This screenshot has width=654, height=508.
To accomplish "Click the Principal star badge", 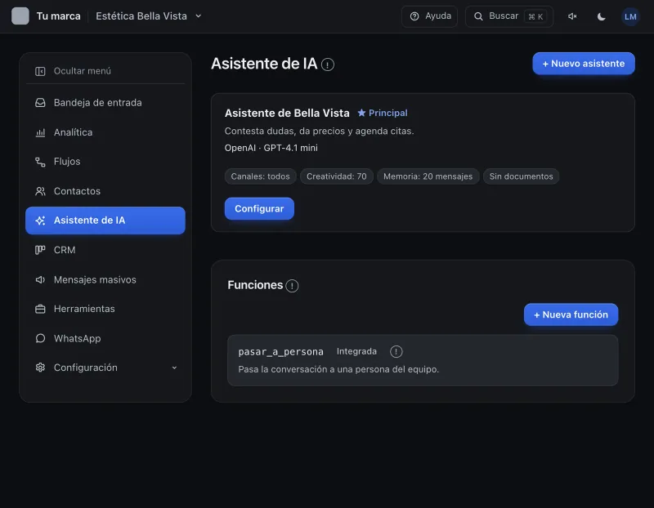I will pos(383,113).
